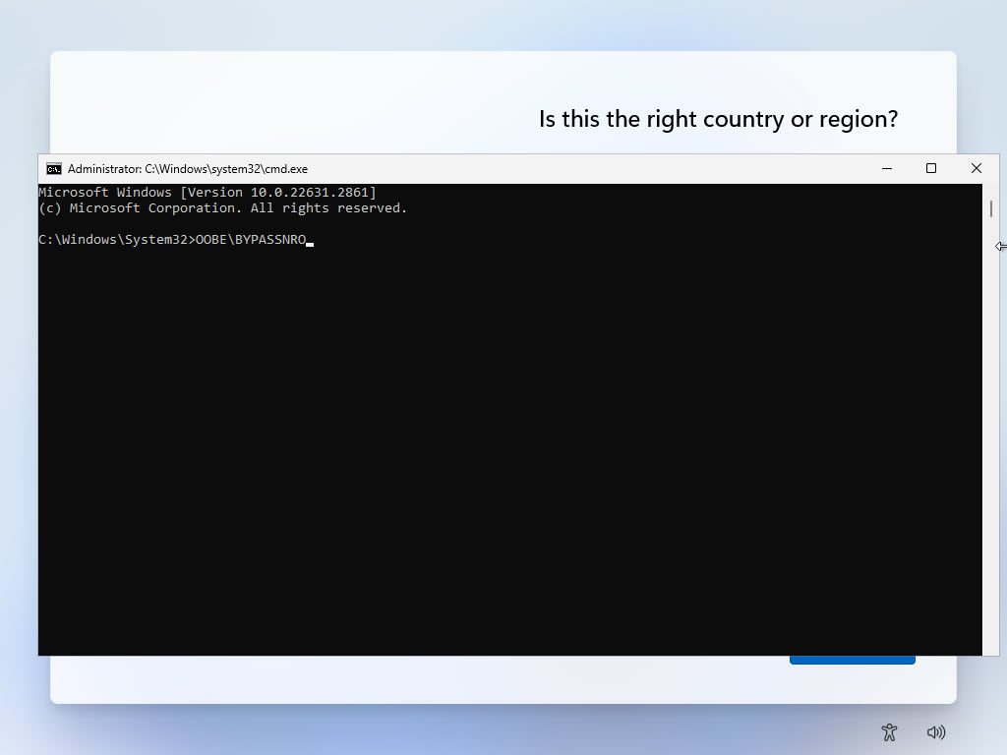Click the "Is this the right country" heading
This screenshot has height=755, width=1007.
click(718, 119)
